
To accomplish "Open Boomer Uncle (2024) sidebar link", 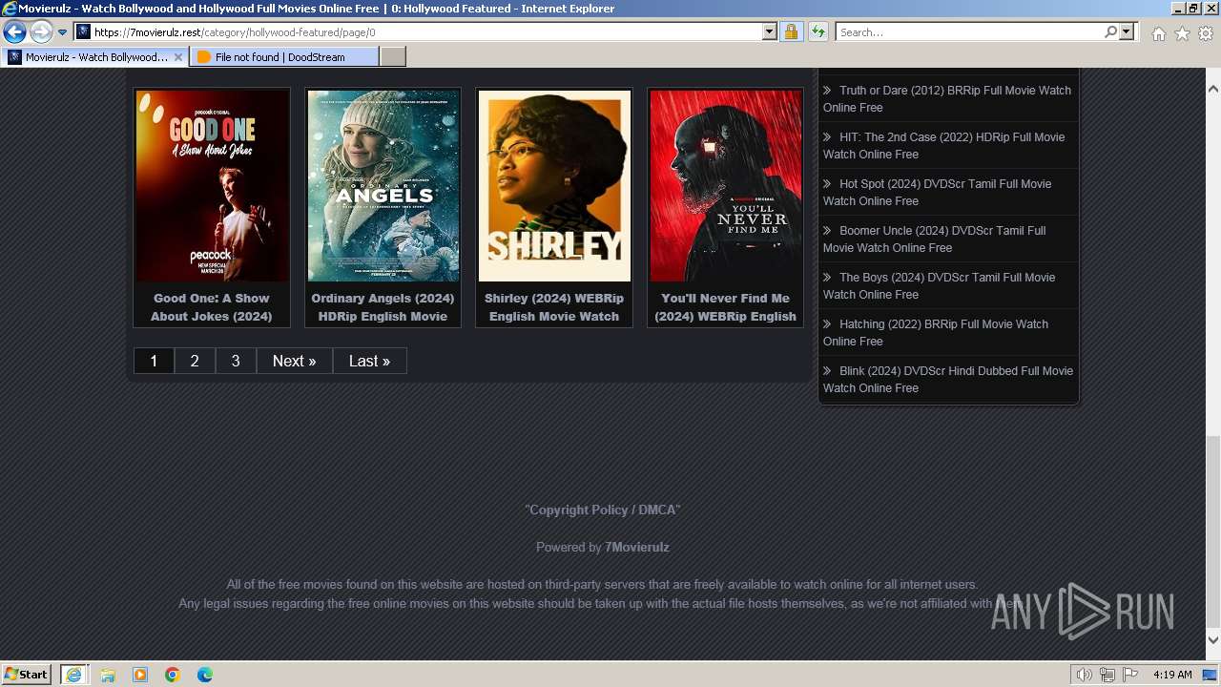I will (x=935, y=239).
